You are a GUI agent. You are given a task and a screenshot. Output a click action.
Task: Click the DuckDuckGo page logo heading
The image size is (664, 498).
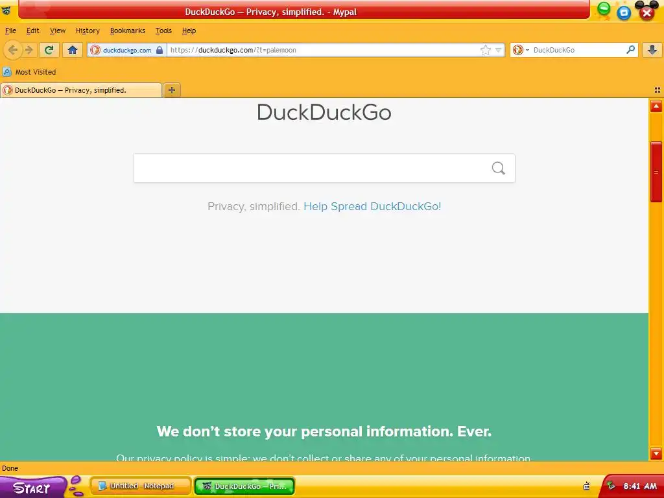(x=324, y=113)
